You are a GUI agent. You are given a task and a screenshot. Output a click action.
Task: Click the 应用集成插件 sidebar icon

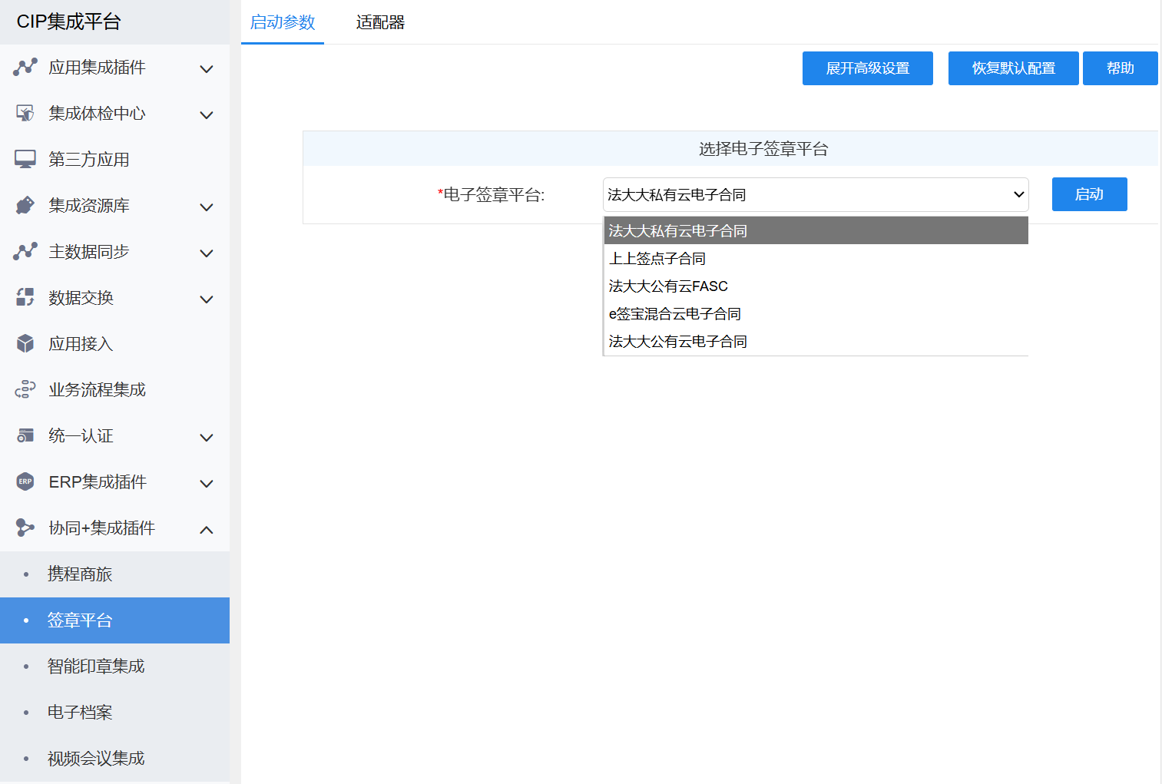pyautogui.click(x=25, y=68)
